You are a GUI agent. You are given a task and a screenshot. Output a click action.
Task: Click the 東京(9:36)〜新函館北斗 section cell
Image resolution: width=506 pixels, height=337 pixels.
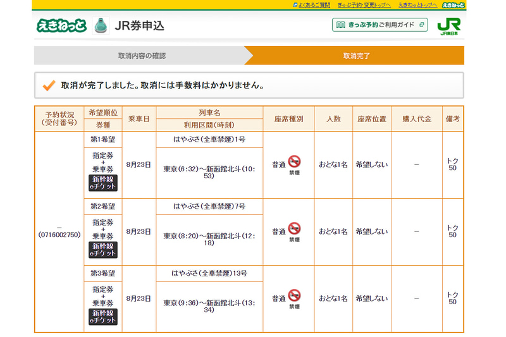209,307
